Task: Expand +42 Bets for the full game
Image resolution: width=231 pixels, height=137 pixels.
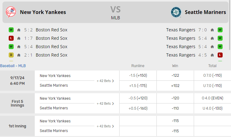Action: (x=105, y=81)
